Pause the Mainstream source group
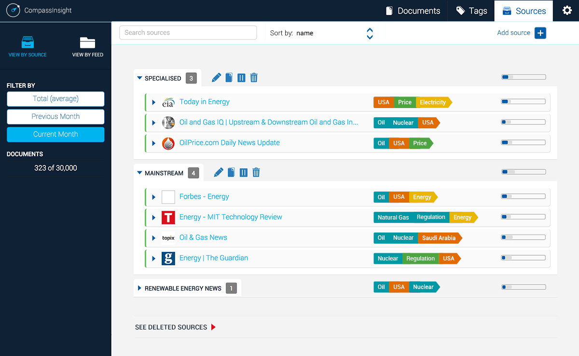Screen dimensions: 579x356 click(244, 173)
